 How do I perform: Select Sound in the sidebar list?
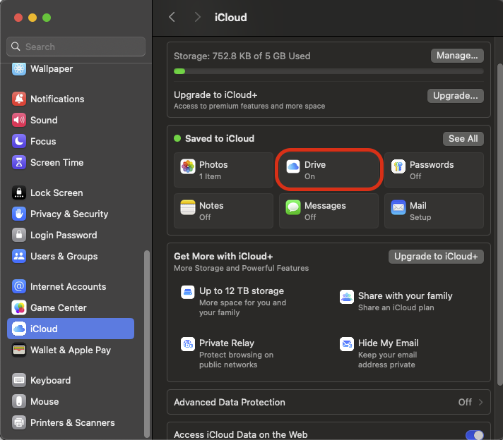click(x=71, y=120)
